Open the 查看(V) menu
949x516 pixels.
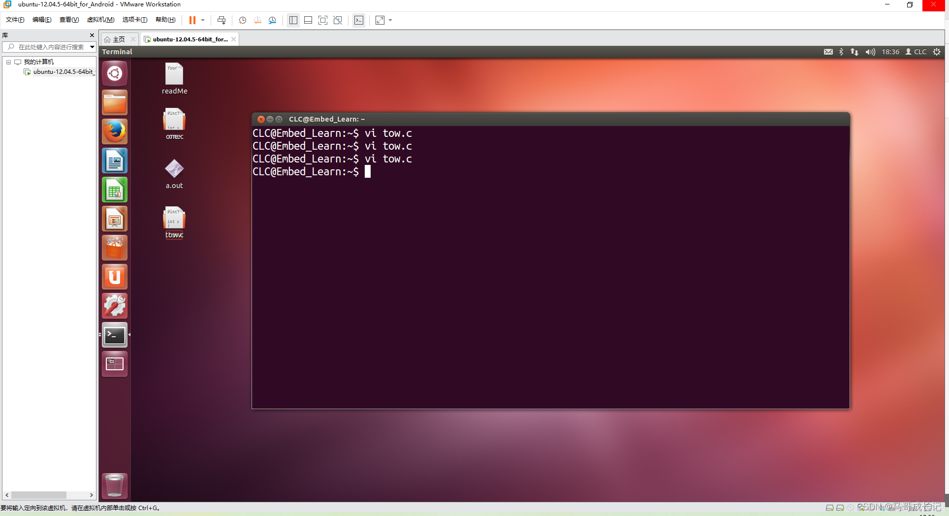tap(69, 20)
